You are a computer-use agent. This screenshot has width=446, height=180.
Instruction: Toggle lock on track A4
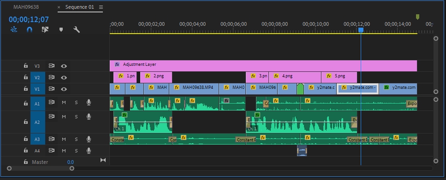tap(26, 150)
